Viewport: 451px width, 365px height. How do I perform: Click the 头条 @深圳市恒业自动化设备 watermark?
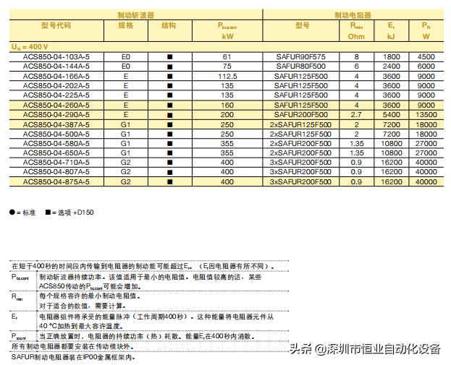click(365, 349)
